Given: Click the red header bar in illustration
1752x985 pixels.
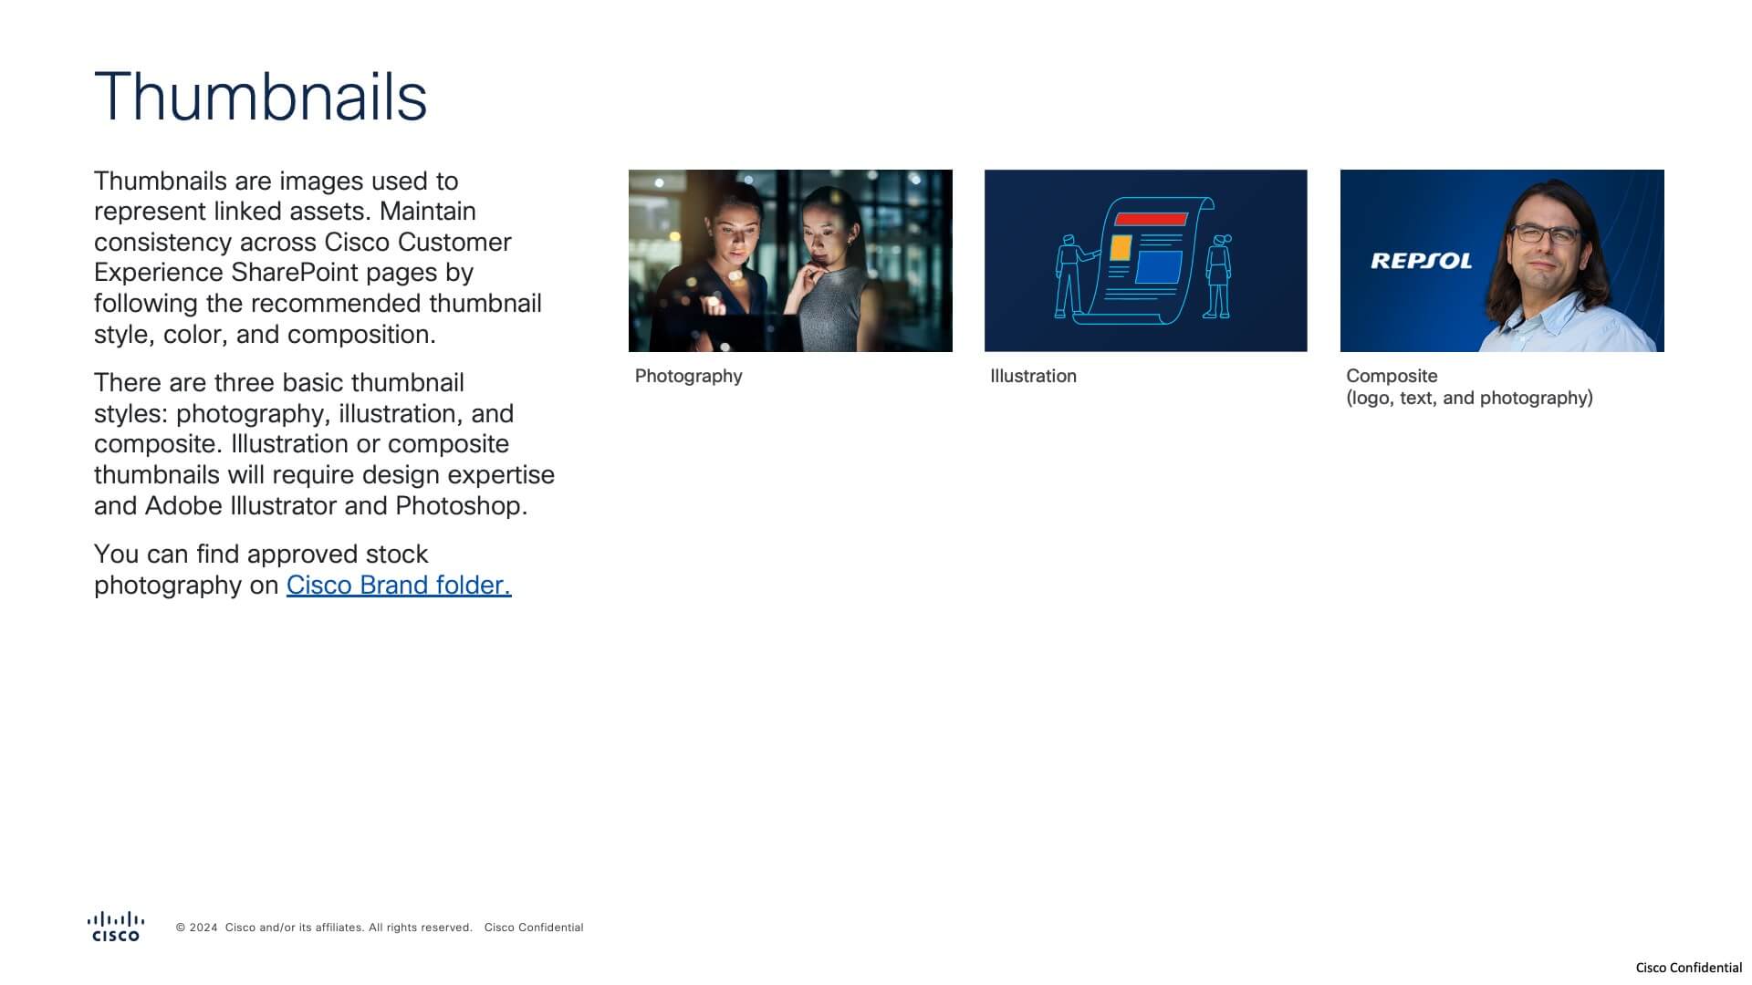Looking at the screenshot, I should click(x=1152, y=219).
